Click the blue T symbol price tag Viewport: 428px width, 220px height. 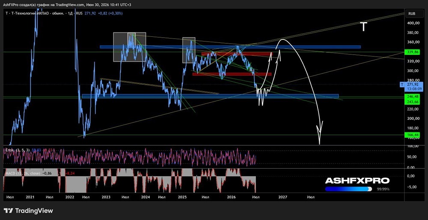pos(401,85)
